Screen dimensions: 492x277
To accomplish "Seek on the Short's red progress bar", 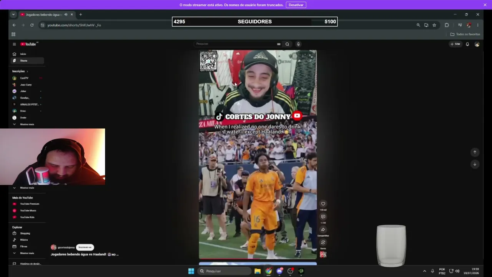I will click(x=258, y=259).
